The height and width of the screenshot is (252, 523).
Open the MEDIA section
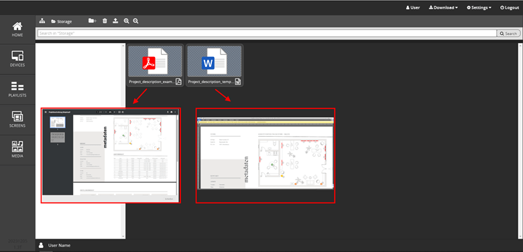pyautogui.click(x=17, y=149)
